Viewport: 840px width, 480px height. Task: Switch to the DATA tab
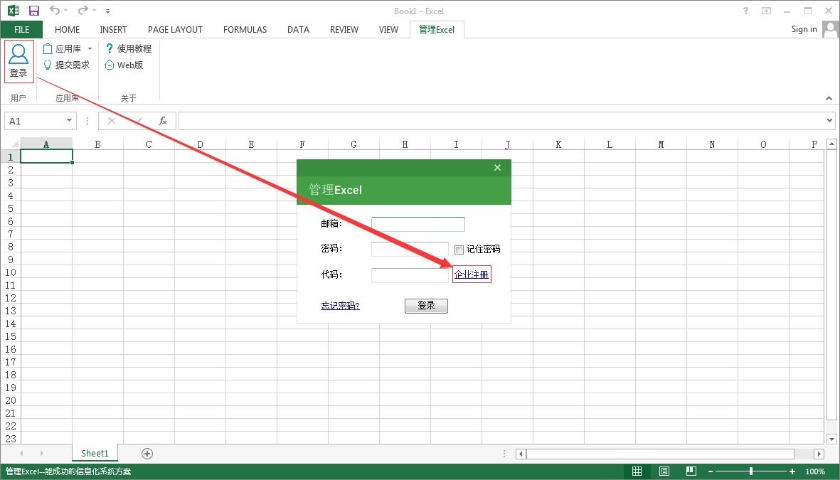298,29
